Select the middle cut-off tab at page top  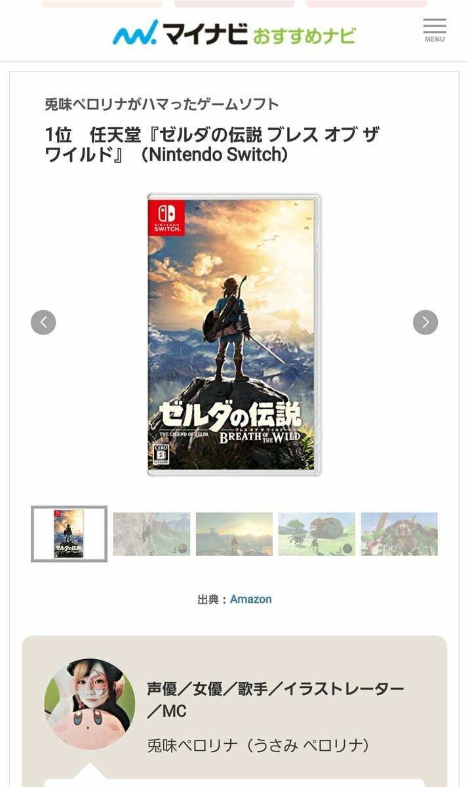click(x=234, y=3)
